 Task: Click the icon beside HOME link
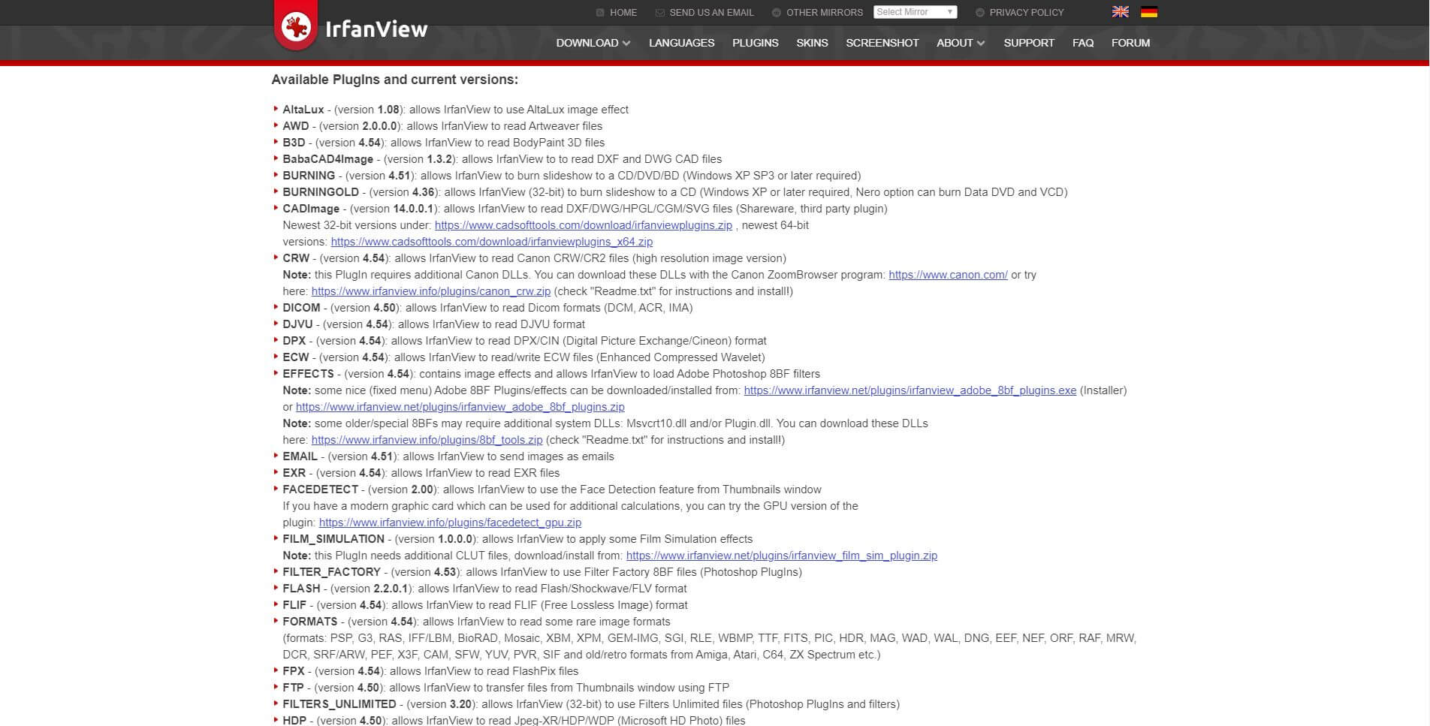click(x=600, y=13)
